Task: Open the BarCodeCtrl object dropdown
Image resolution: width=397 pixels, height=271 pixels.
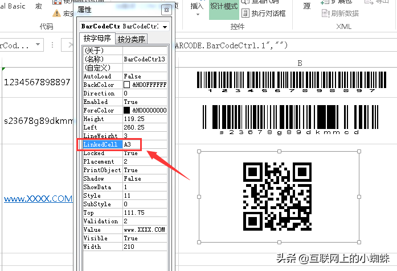Action: [165, 27]
